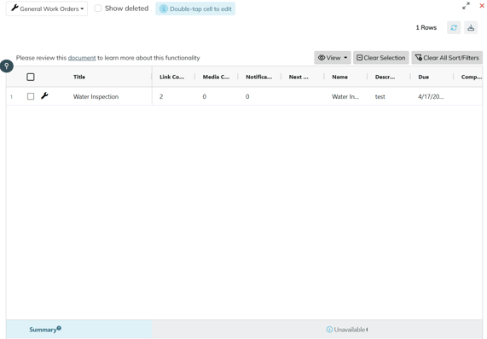
Task: Sort by the Media C... column header
Action: [x=216, y=77]
